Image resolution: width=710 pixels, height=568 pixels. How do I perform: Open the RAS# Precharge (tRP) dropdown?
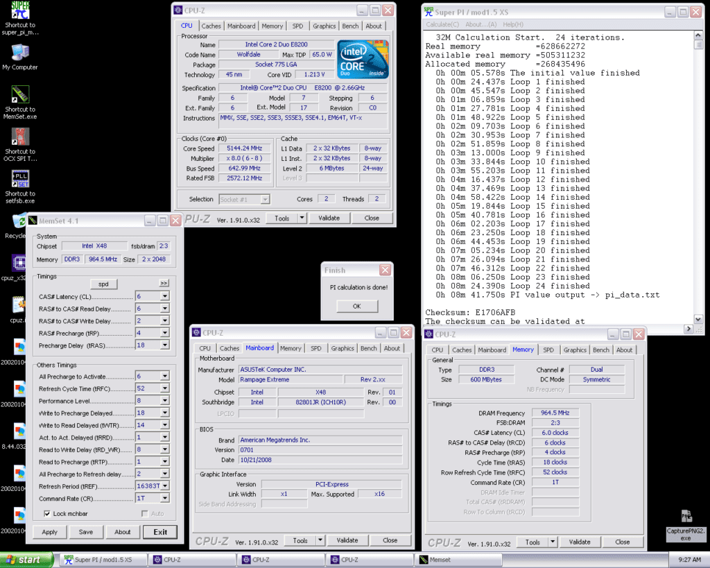pos(165,333)
